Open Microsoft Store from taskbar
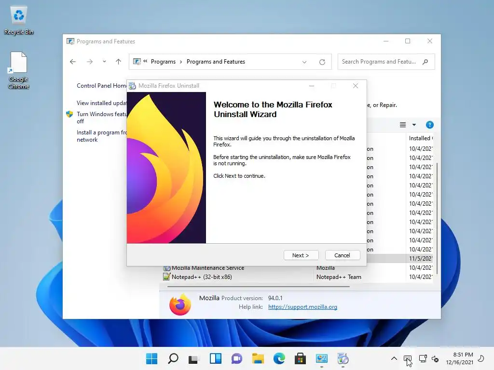The width and height of the screenshot is (494, 370). point(300,358)
